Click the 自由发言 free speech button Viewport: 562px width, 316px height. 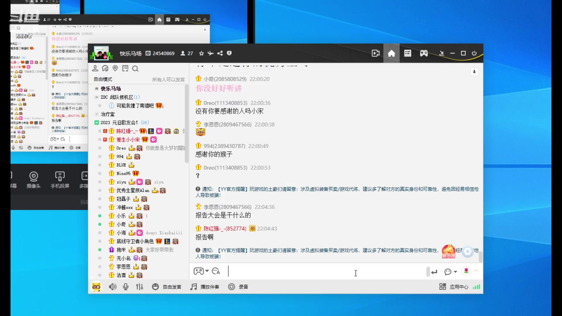[x=167, y=287]
